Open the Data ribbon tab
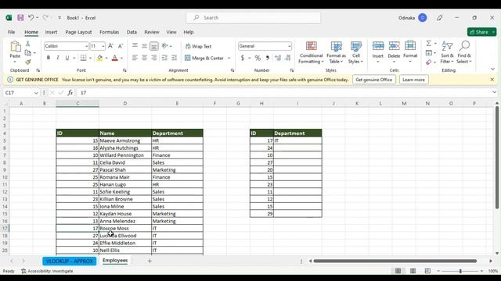Screen dimensions: 501x281 pyautogui.click(x=132, y=32)
